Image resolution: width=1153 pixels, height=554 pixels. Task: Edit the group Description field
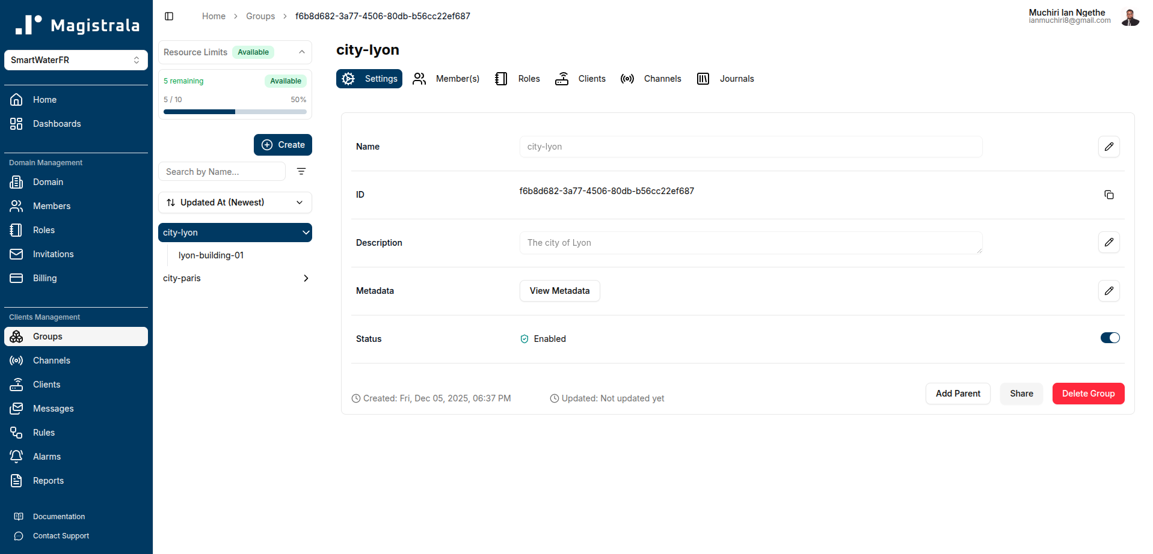coord(1108,243)
